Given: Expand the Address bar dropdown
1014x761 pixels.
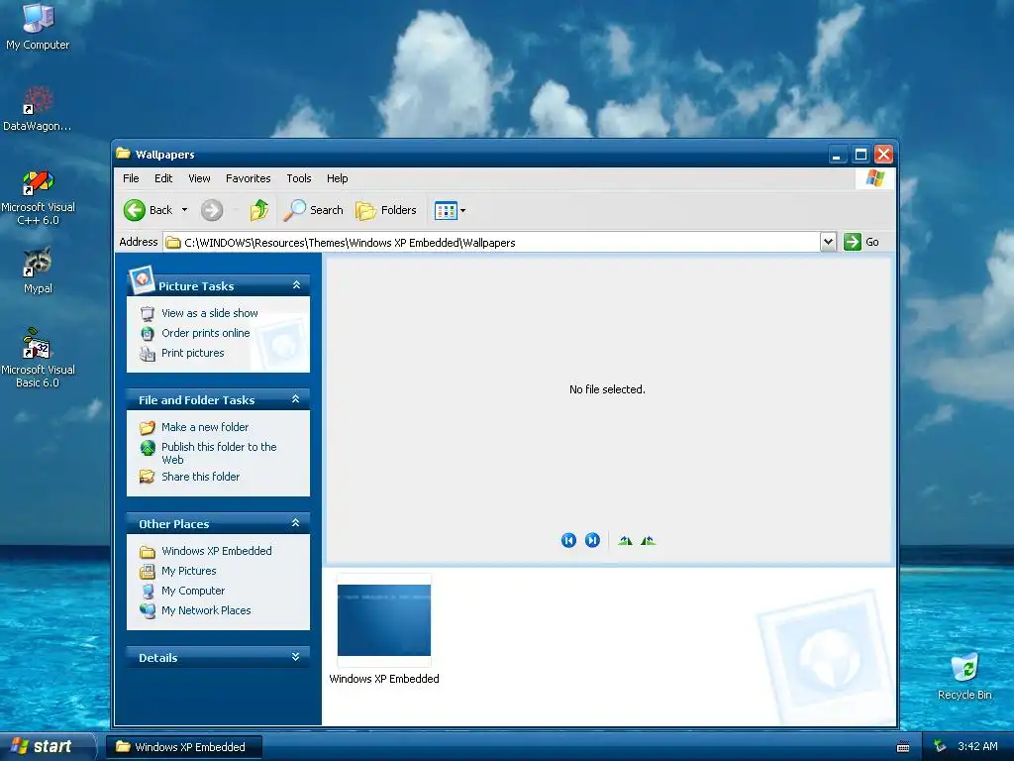Looking at the screenshot, I should 828,242.
